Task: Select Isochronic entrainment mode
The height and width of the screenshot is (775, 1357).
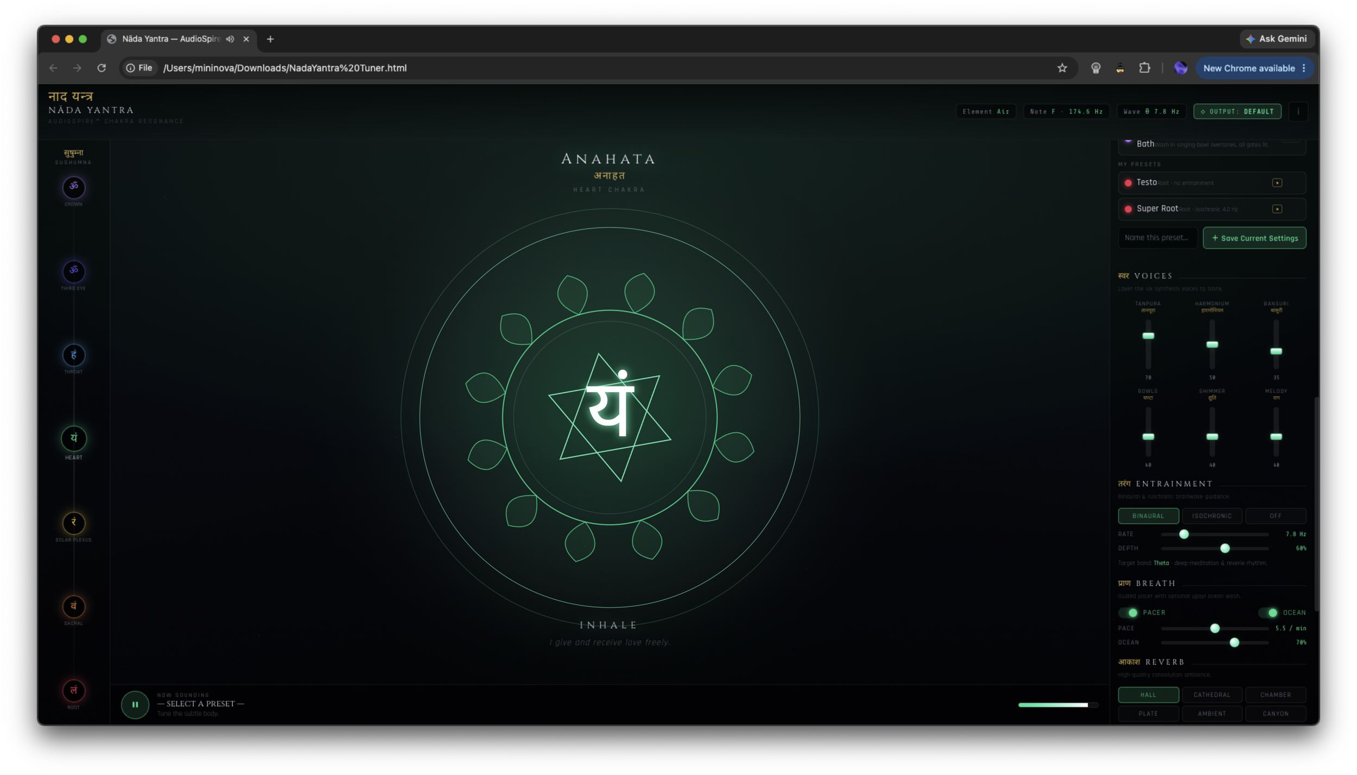Action: point(1212,516)
